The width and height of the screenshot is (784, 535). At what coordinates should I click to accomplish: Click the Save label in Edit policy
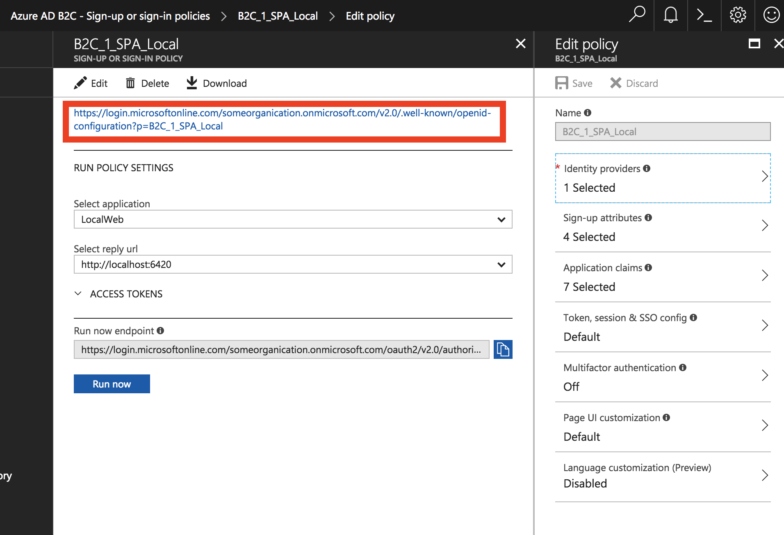coord(582,83)
